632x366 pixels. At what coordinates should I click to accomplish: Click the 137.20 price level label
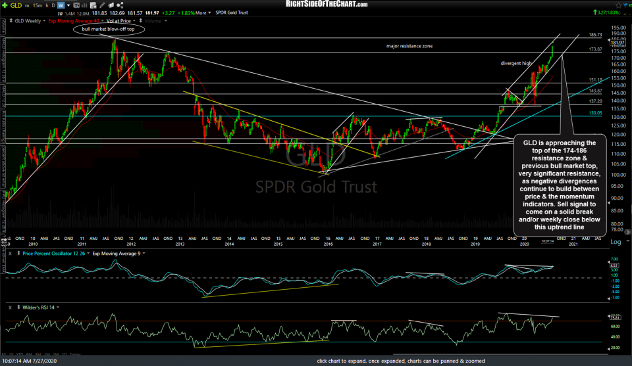[595, 102]
